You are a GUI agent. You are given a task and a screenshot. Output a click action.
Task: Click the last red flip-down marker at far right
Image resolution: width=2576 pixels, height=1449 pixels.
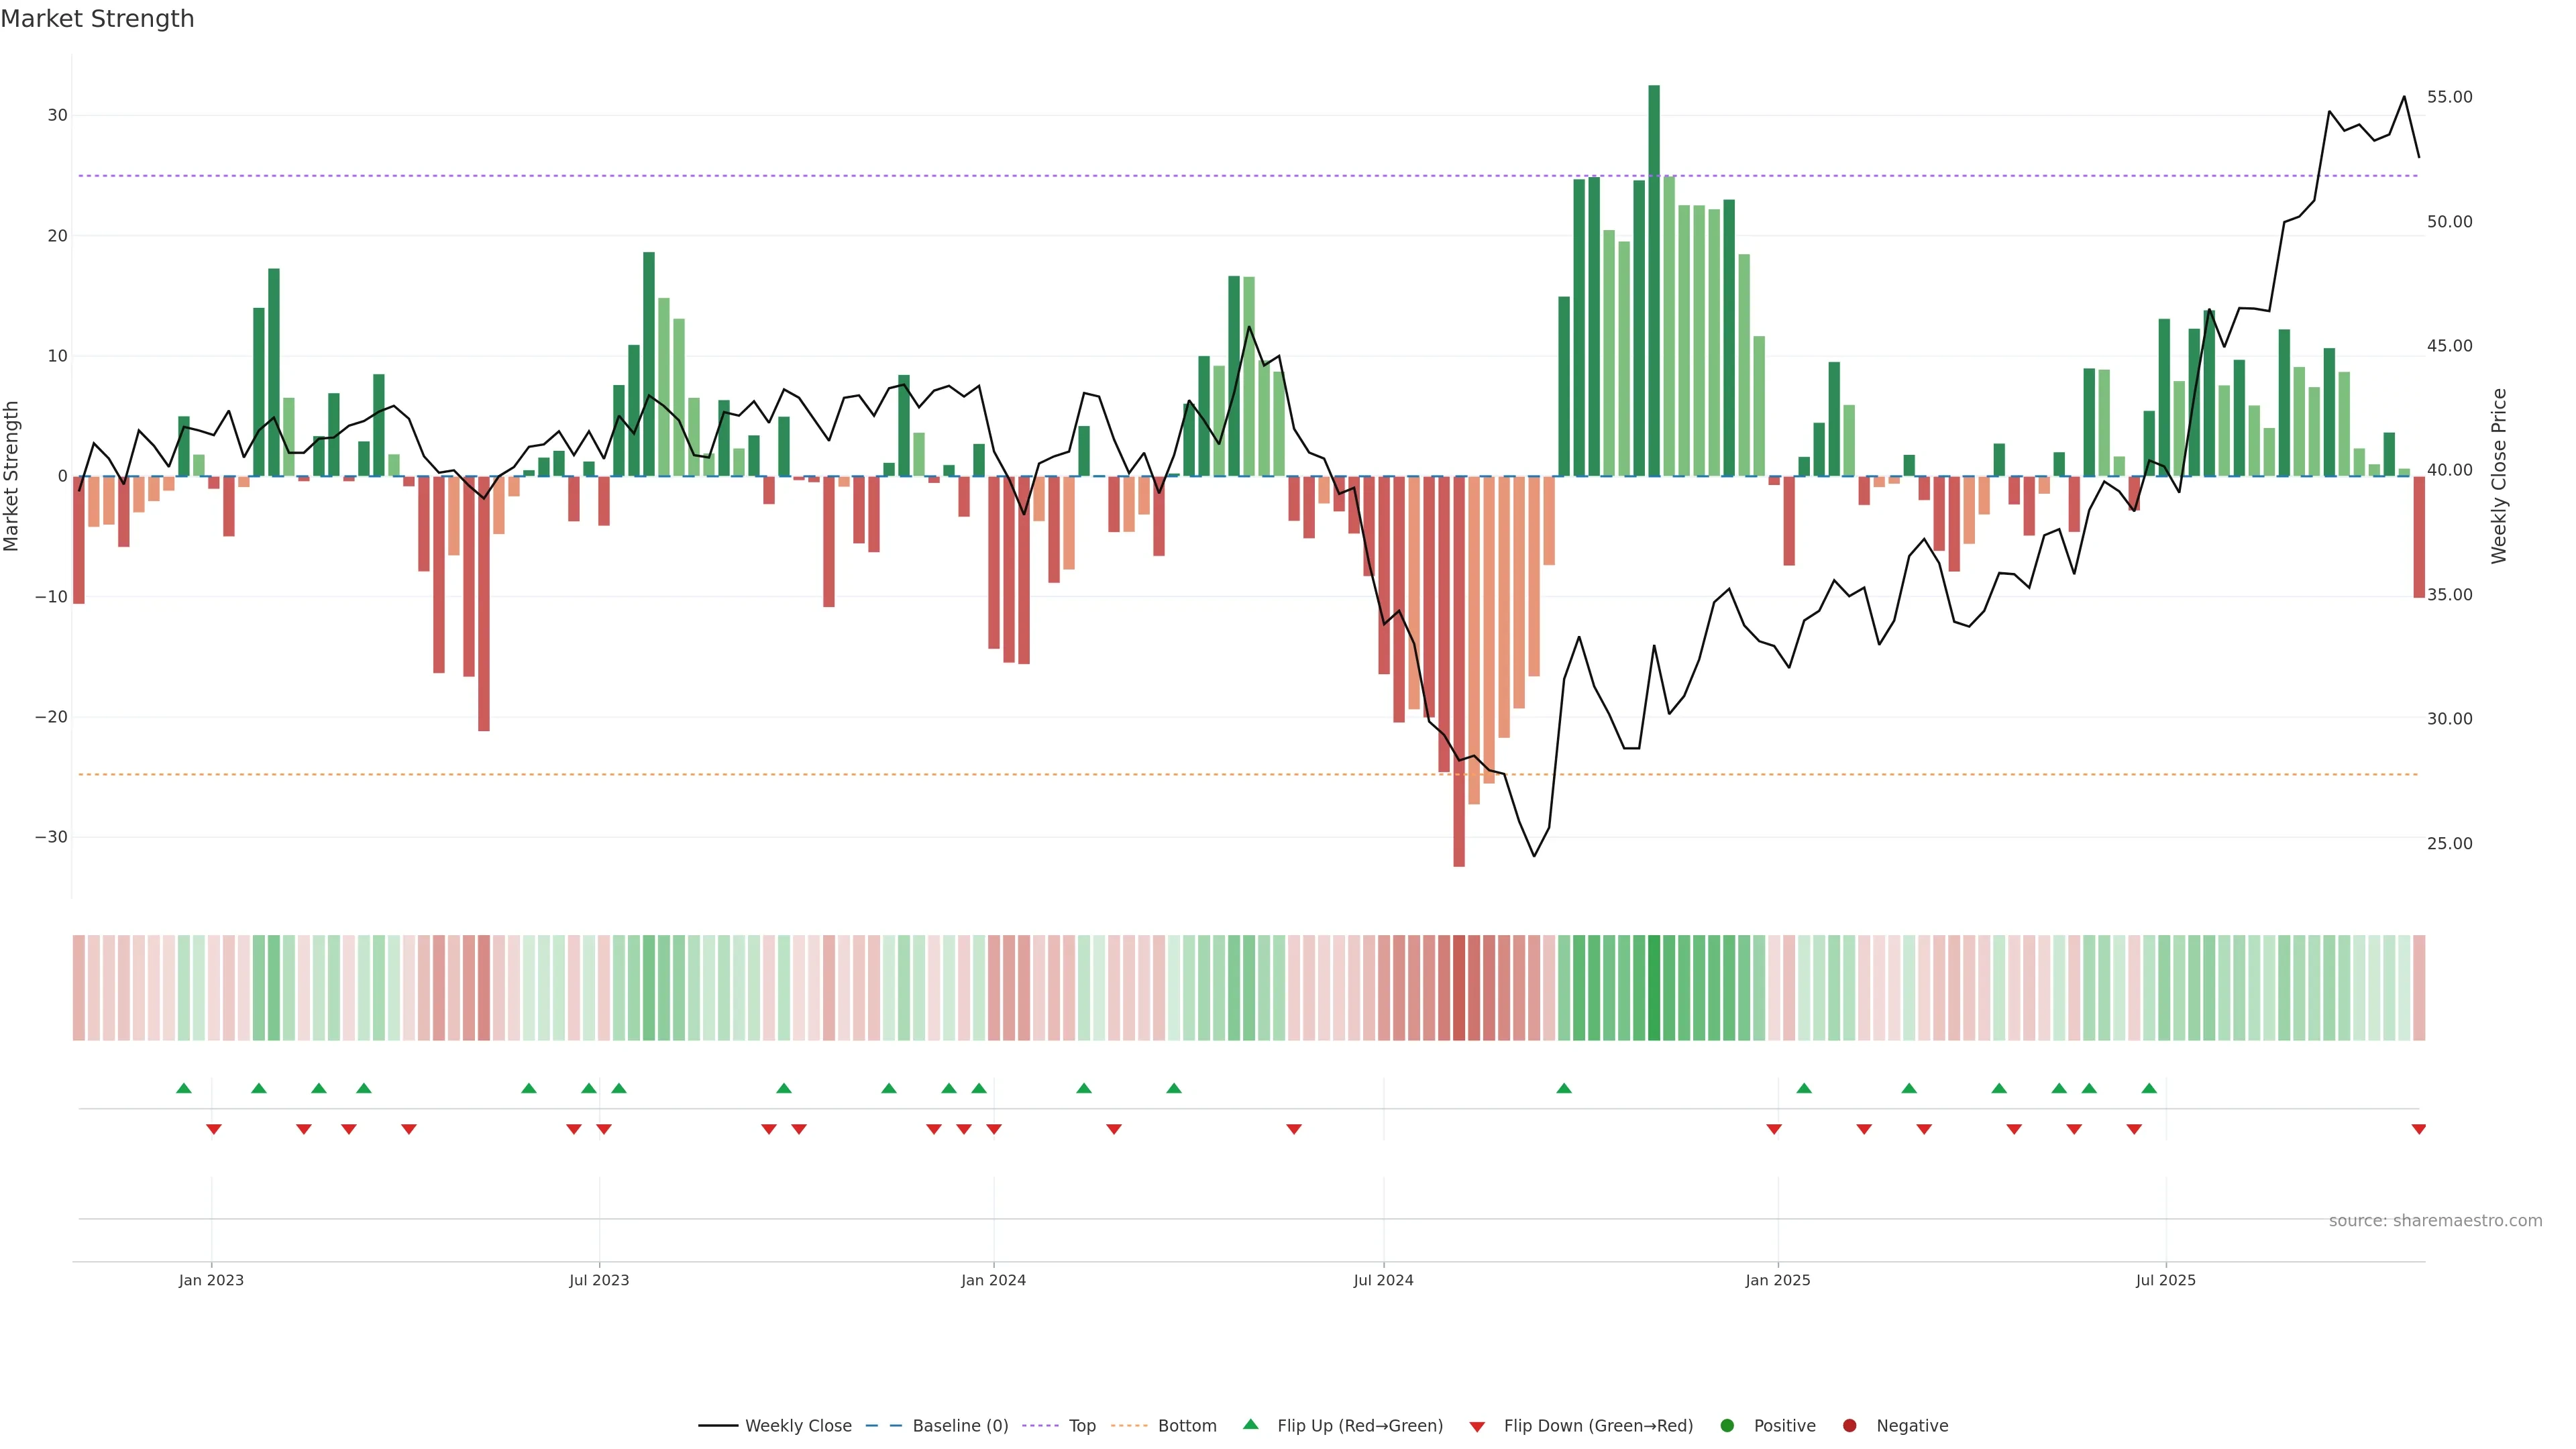pos(2418,1129)
